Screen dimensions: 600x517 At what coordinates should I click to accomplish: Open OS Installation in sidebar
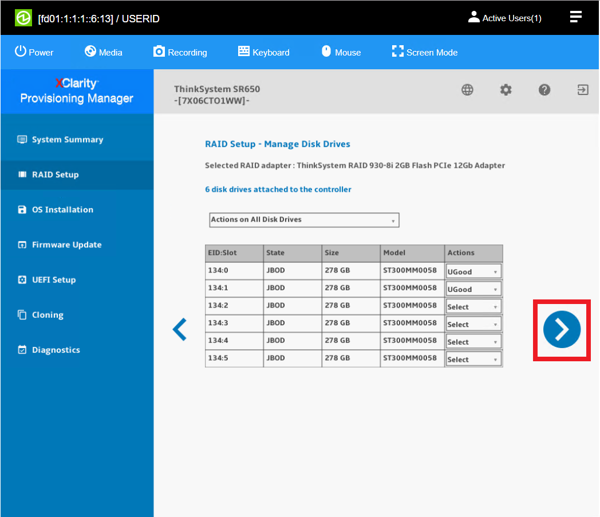(62, 210)
